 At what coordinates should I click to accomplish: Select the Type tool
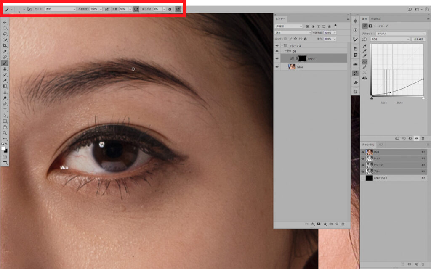tap(5, 109)
